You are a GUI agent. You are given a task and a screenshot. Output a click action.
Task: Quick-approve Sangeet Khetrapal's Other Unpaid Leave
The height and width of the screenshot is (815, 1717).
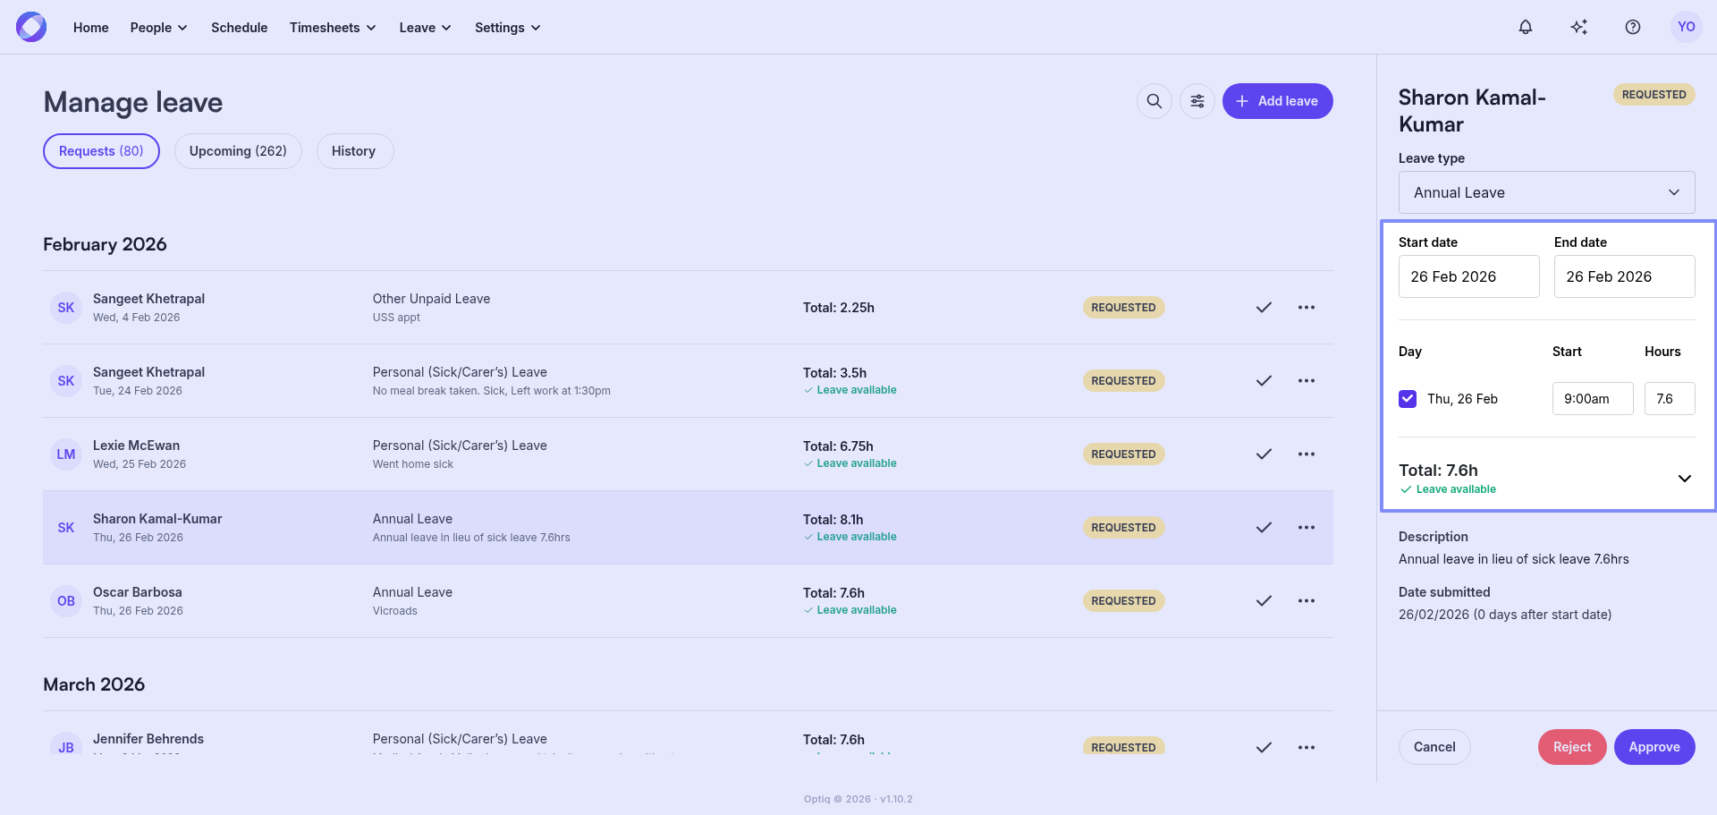click(x=1264, y=308)
